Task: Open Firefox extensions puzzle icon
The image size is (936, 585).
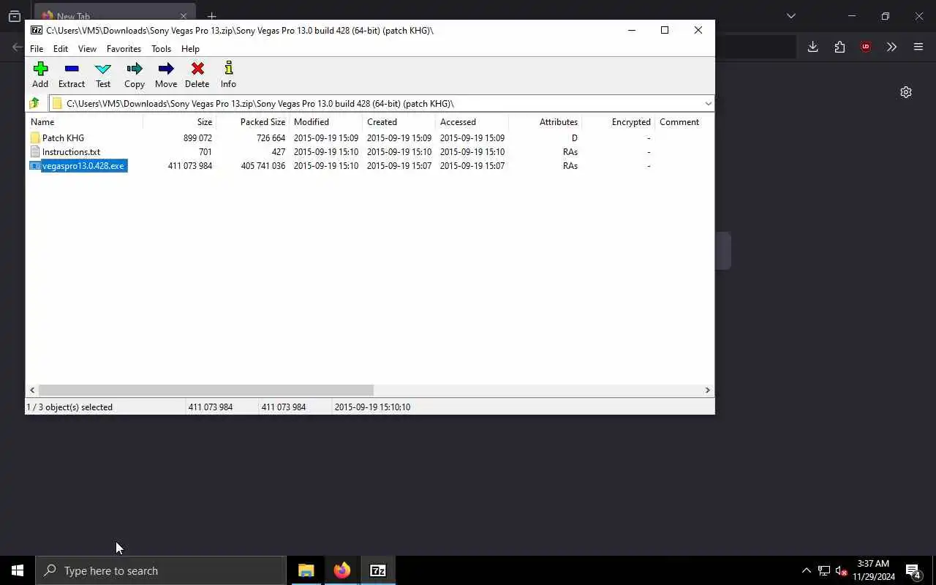Action: click(839, 47)
